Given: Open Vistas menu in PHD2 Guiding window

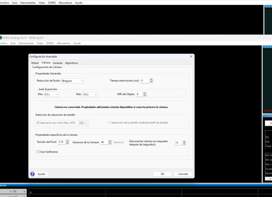Looking at the screenshot, I should click(40, 43).
